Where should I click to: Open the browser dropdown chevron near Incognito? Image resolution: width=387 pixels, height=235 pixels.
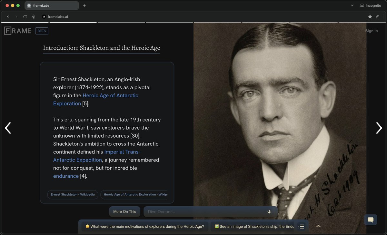(x=352, y=5)
